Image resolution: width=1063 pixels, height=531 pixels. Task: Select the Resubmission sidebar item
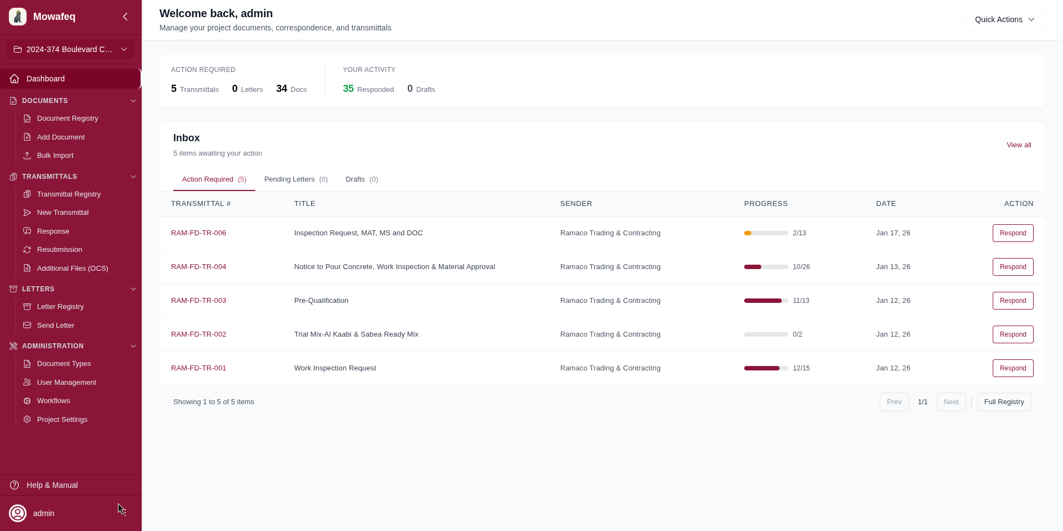point(59,250)
